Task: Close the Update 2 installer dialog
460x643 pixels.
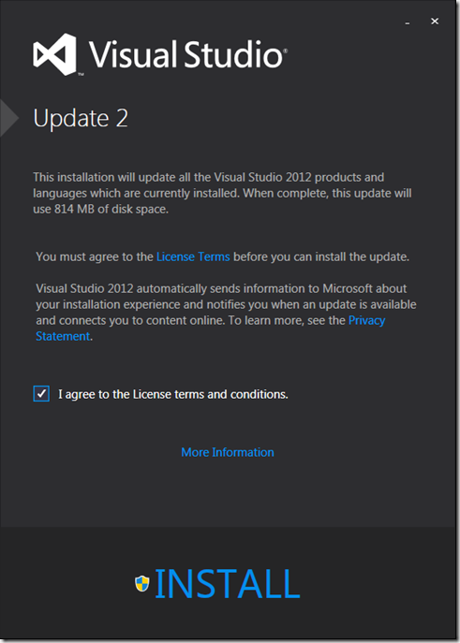Action: (435, 21)
